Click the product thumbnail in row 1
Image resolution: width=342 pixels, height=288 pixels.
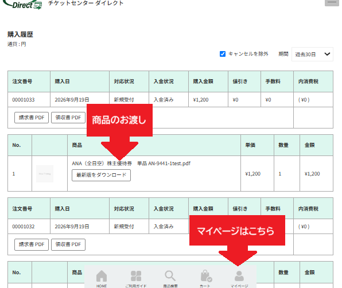[x=45, y=174]
